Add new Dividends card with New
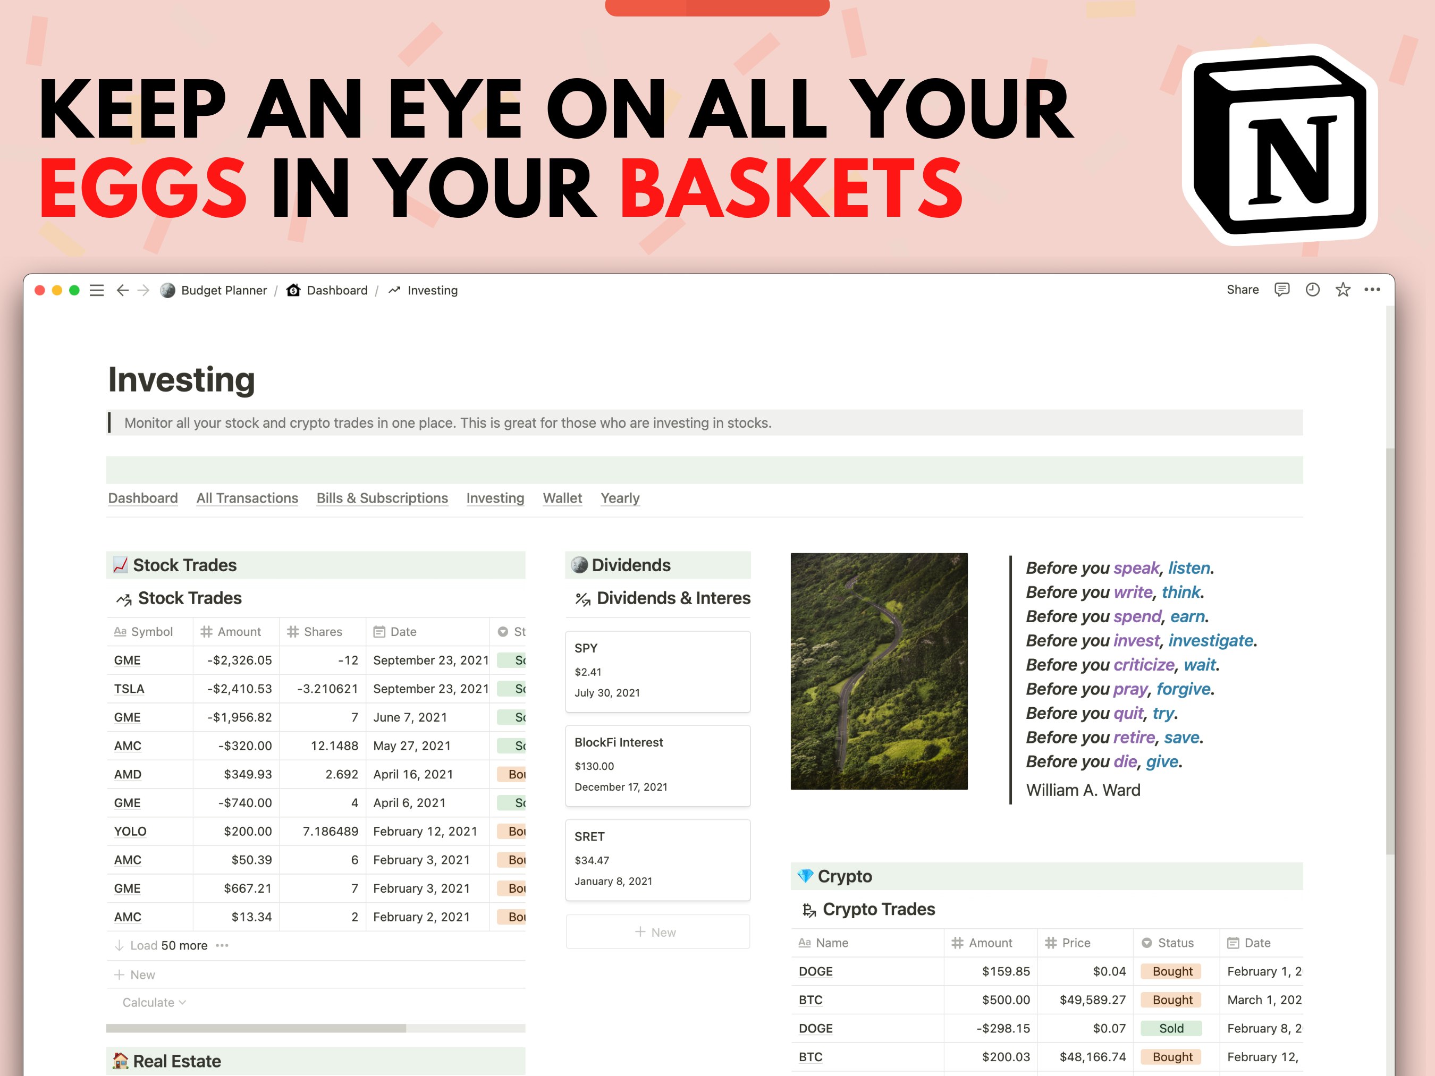 click(x=656, y=931)
